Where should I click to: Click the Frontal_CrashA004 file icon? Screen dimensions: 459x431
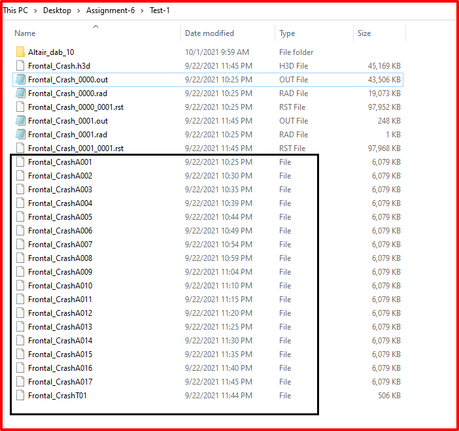[x=20, y=203]
